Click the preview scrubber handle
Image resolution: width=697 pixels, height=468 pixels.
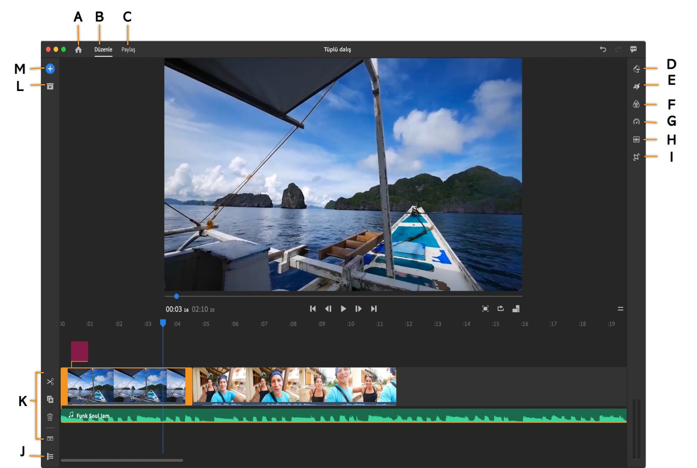click(176, 296)
